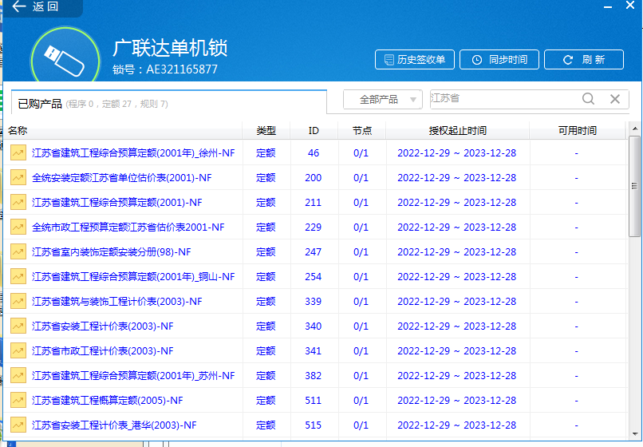The width and height of the screenshot is (643, 447).
Task: Click ID cell 229
Action: [x=314, y=227]
